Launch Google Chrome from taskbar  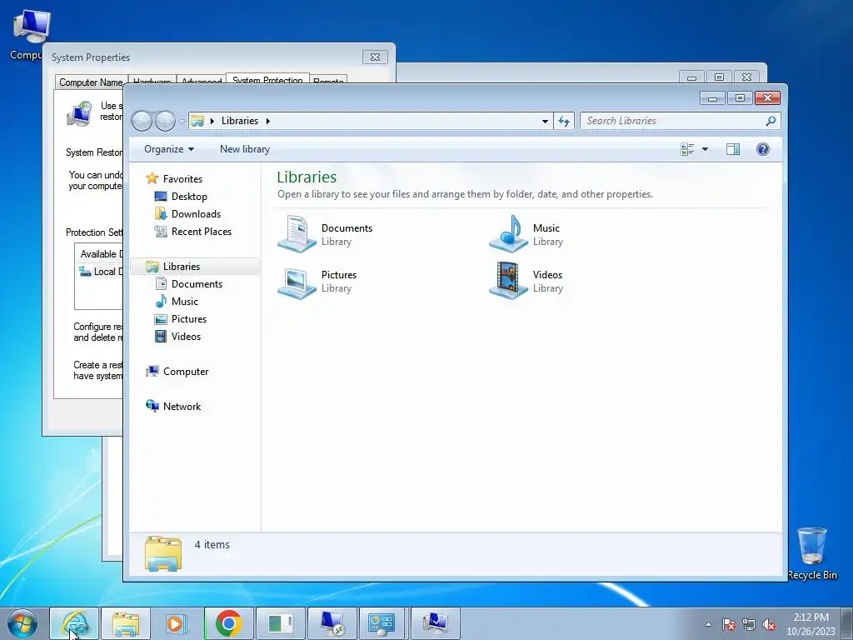click(228, 623)
